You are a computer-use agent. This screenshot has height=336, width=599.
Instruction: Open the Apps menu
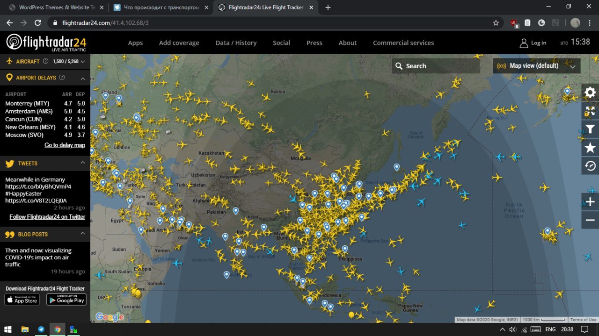pos(135,43)
